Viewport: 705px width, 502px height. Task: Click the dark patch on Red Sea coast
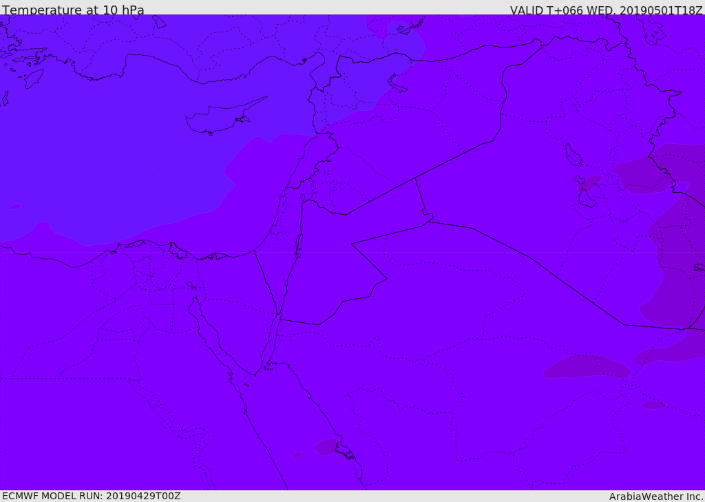click(x=327, y=447)
